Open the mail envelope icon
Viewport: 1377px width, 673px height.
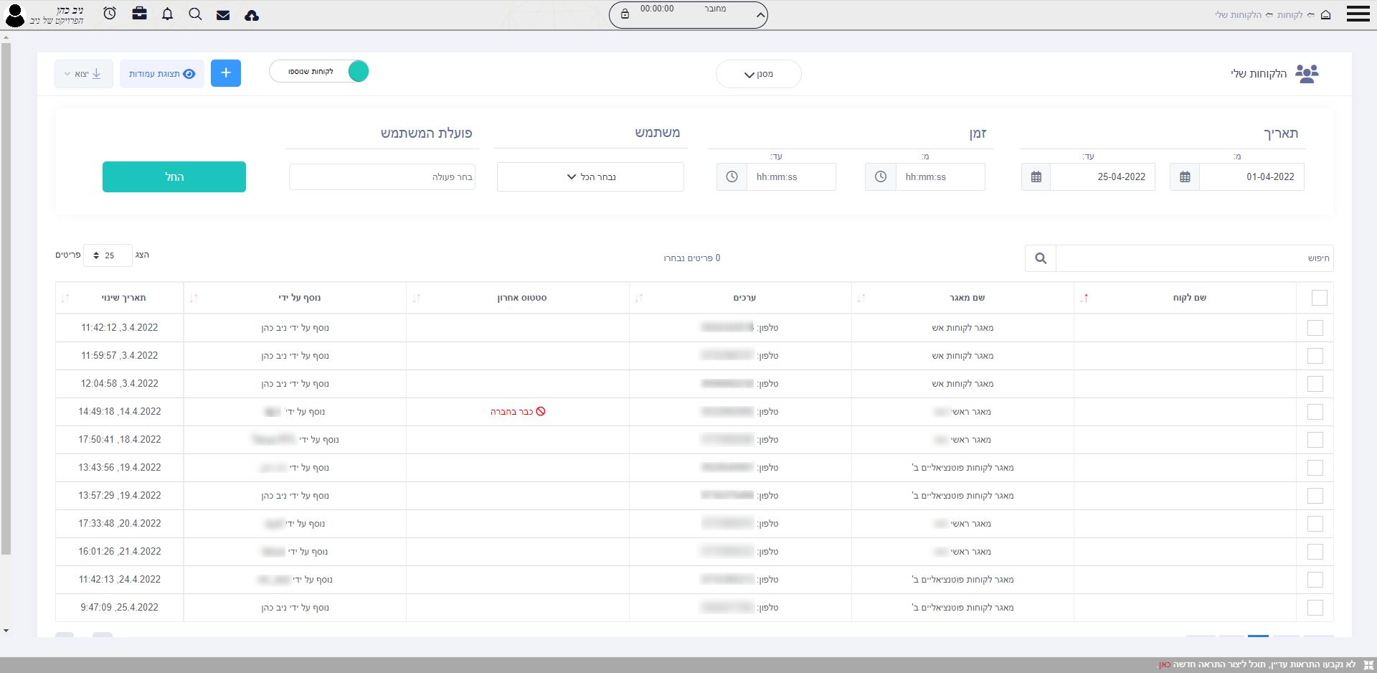(223, 15)
